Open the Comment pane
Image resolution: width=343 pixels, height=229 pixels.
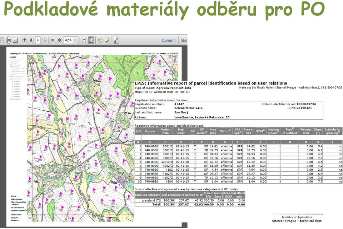click(168, 40)
